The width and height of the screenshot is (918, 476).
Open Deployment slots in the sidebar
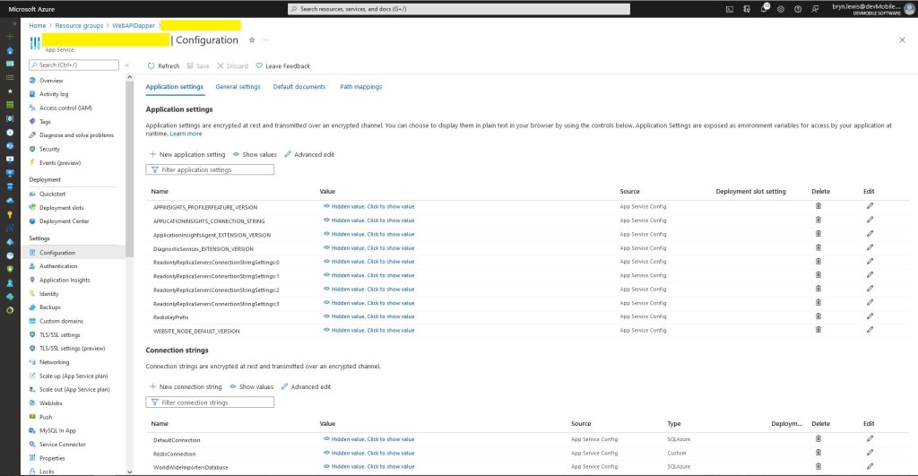pyautogui.click(x=61, y=207)
